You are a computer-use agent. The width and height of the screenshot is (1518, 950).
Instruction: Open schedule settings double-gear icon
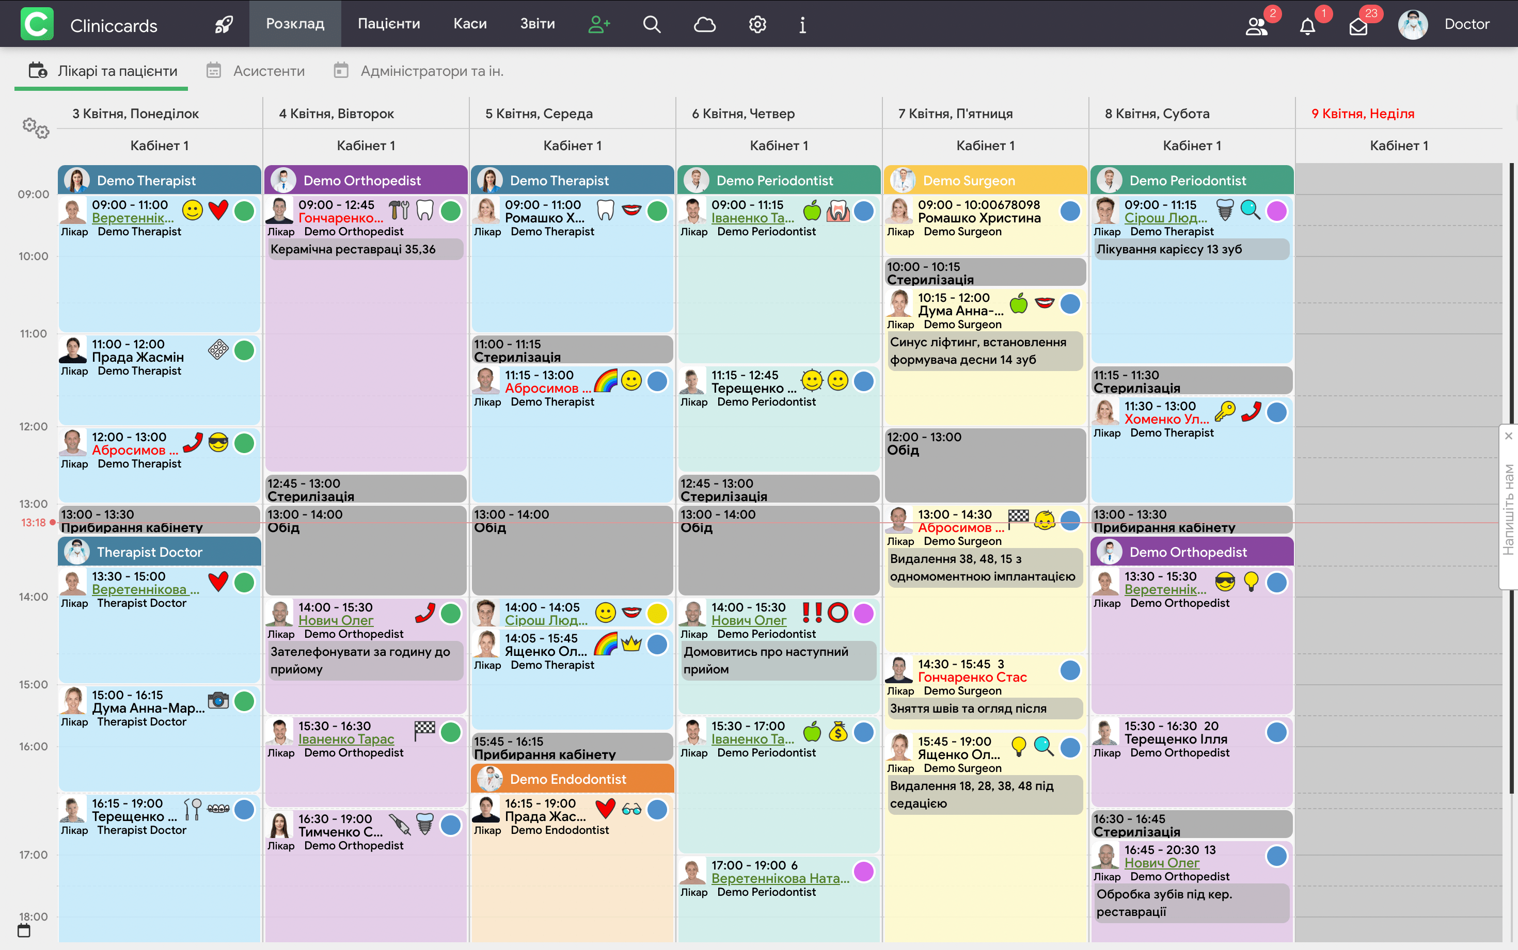click(x=36, y=128)
